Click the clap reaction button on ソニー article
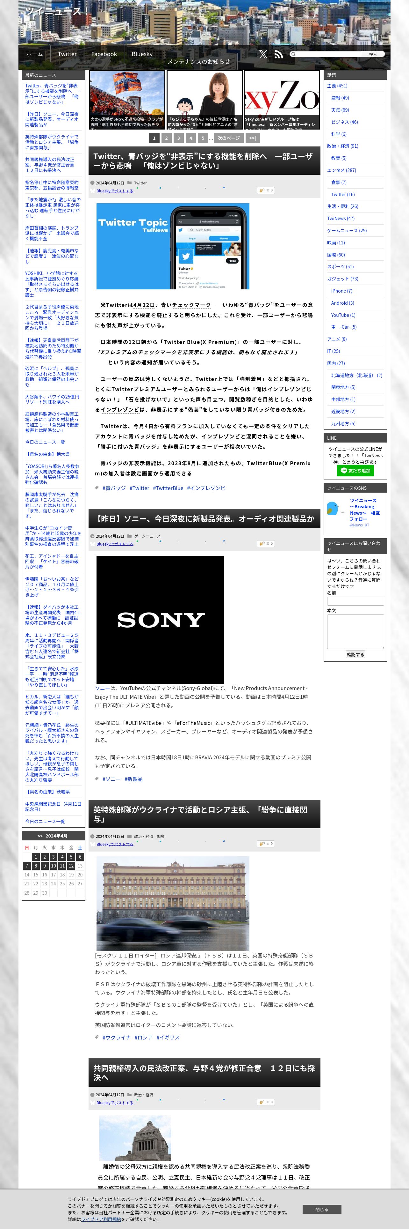Image resolution: width=409 pixels, height=1229 pixels. (x=266, y=543)
